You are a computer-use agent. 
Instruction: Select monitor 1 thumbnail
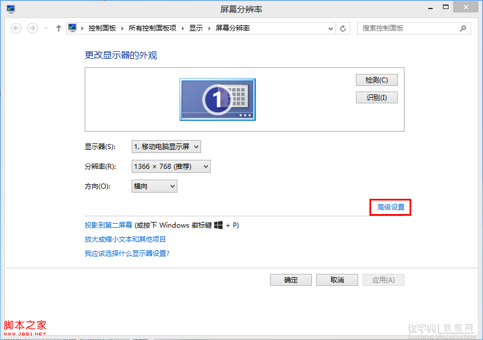217,99
